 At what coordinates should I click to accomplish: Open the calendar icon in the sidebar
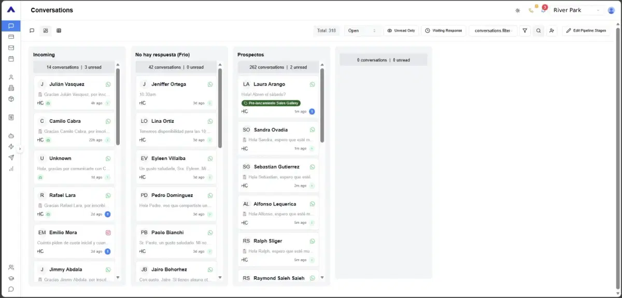pos(11,59)
